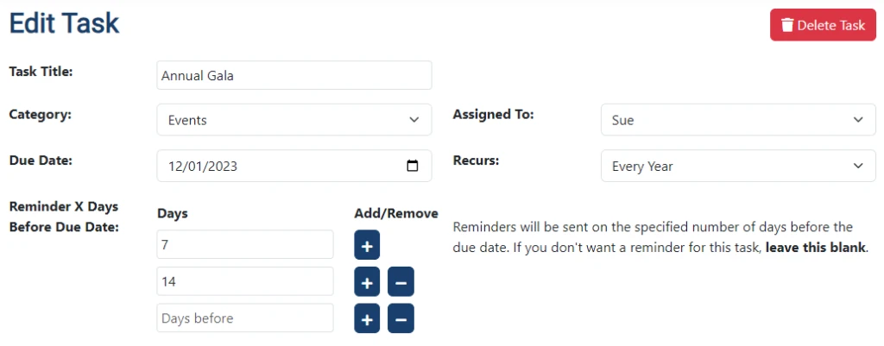Click the bold 'leave this blank' text
884x346 pixels.
[815, 248]
